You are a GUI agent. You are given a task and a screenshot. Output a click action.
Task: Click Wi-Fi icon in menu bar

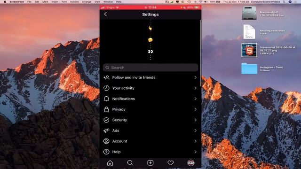[201, 2]
